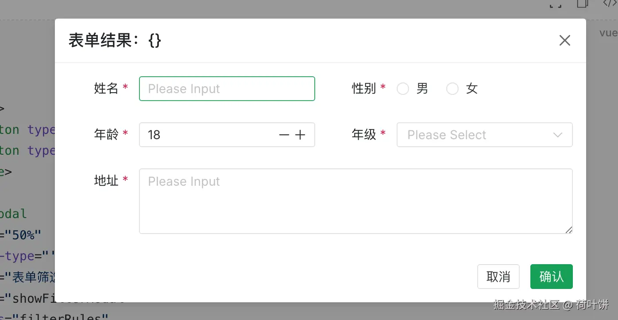This screenshot has height=320, width=618.
Task: Click the 地址 field label
Action: click(106, 181)
